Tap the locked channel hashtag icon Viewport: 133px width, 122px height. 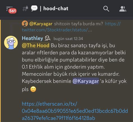coord(25,8)
